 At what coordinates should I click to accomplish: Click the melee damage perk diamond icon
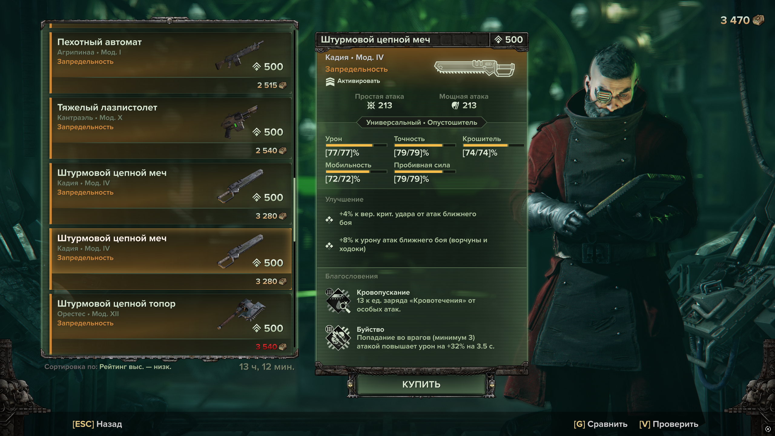click(329, 246)
